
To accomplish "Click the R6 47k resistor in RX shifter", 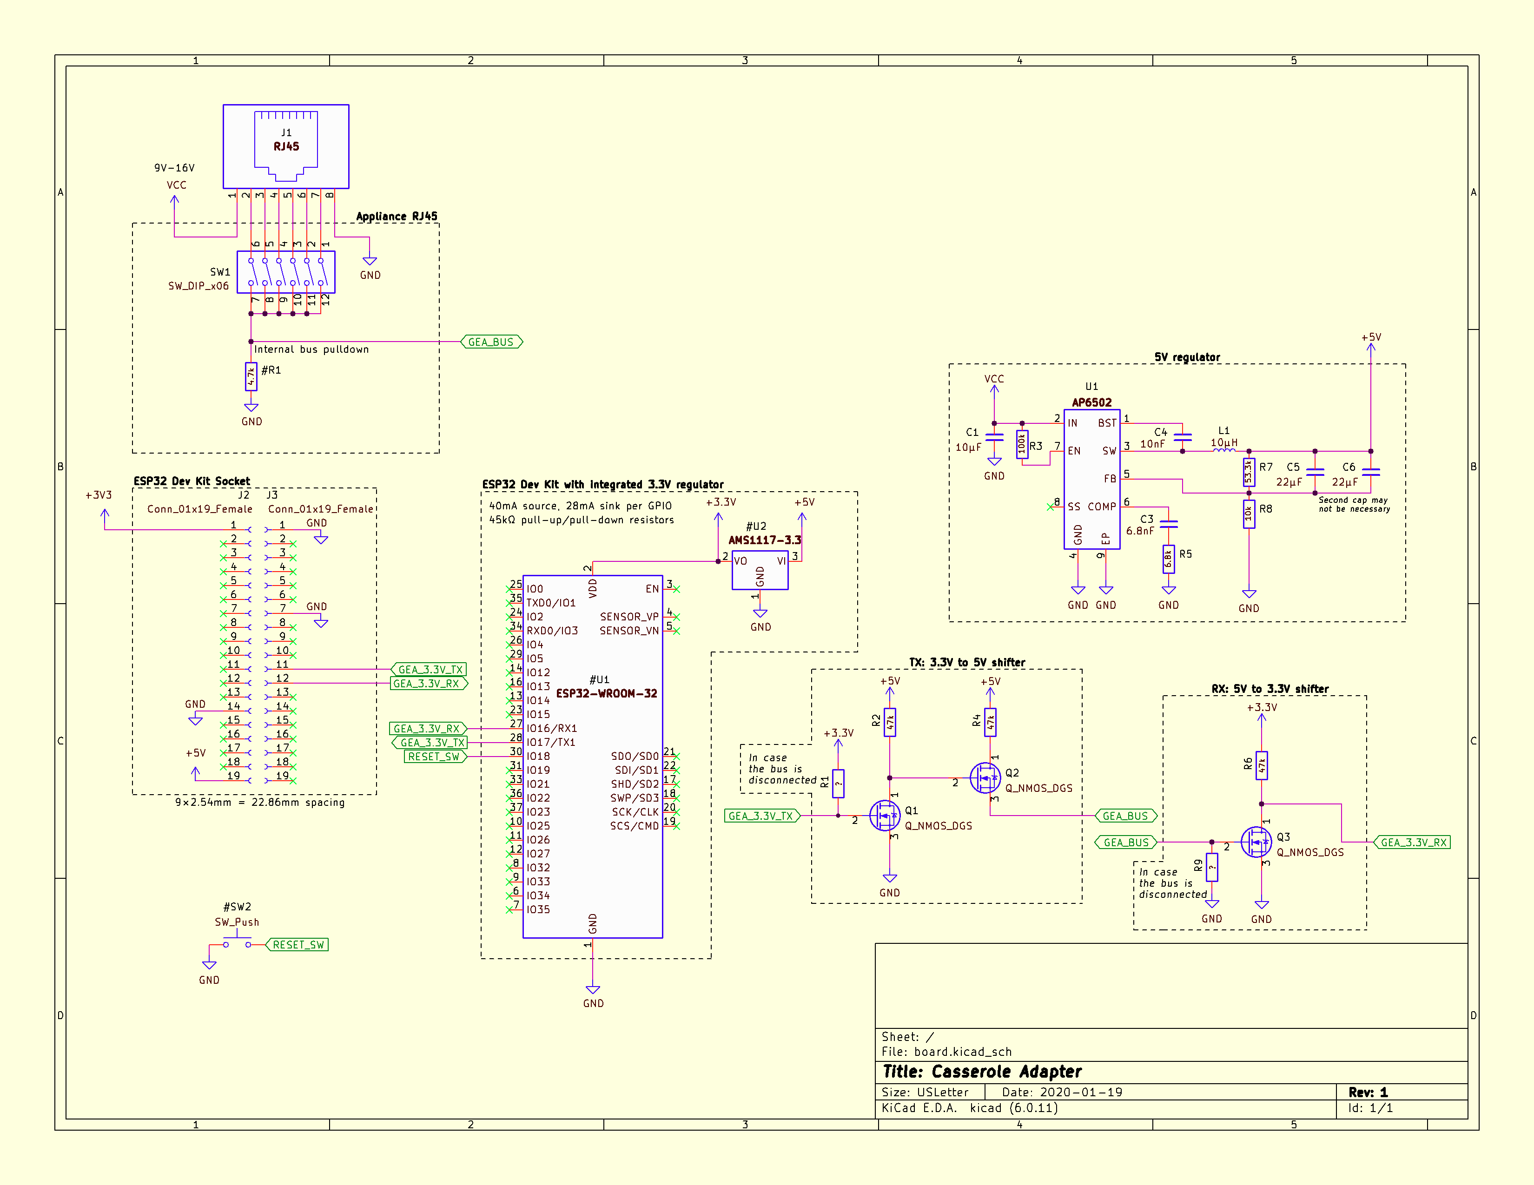I will [1262, 765].
